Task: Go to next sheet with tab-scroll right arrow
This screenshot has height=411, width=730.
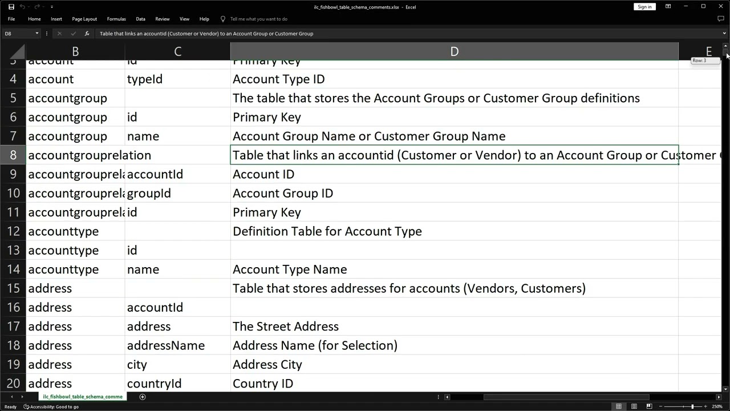Action: 22,397
